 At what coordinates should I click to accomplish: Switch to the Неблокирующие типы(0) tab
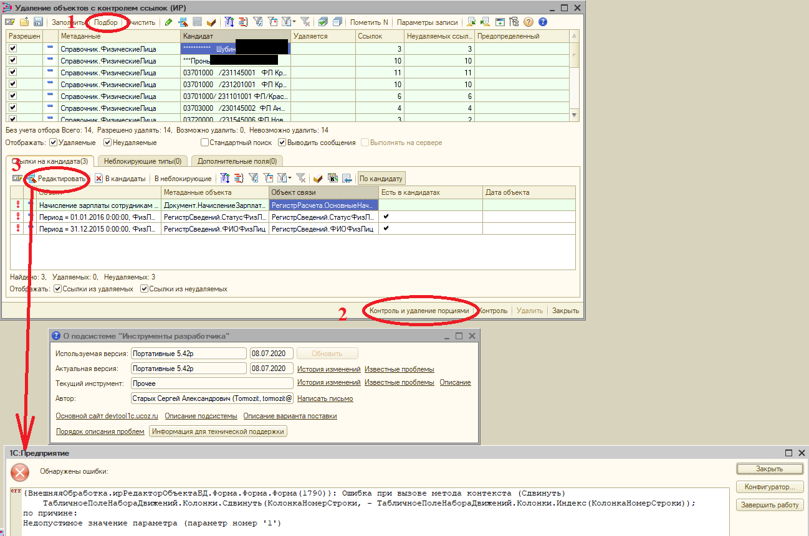143,161
